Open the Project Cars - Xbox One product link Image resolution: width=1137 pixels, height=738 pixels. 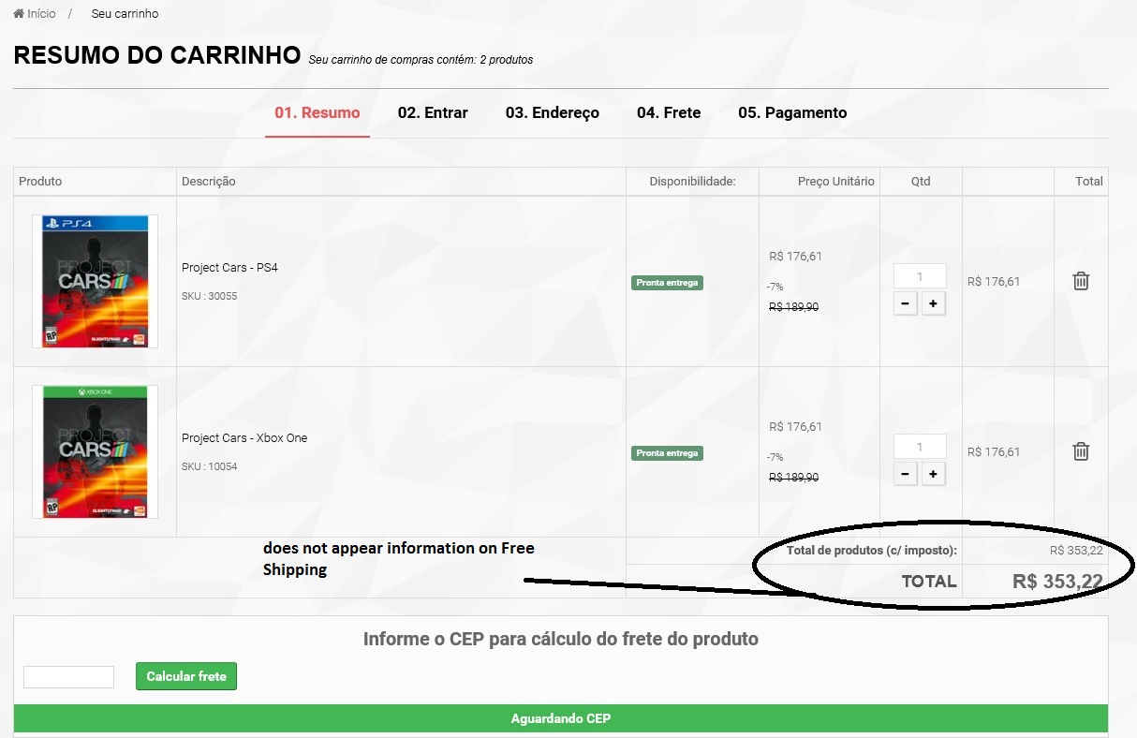pyautogui.click(x=244, y=438)
